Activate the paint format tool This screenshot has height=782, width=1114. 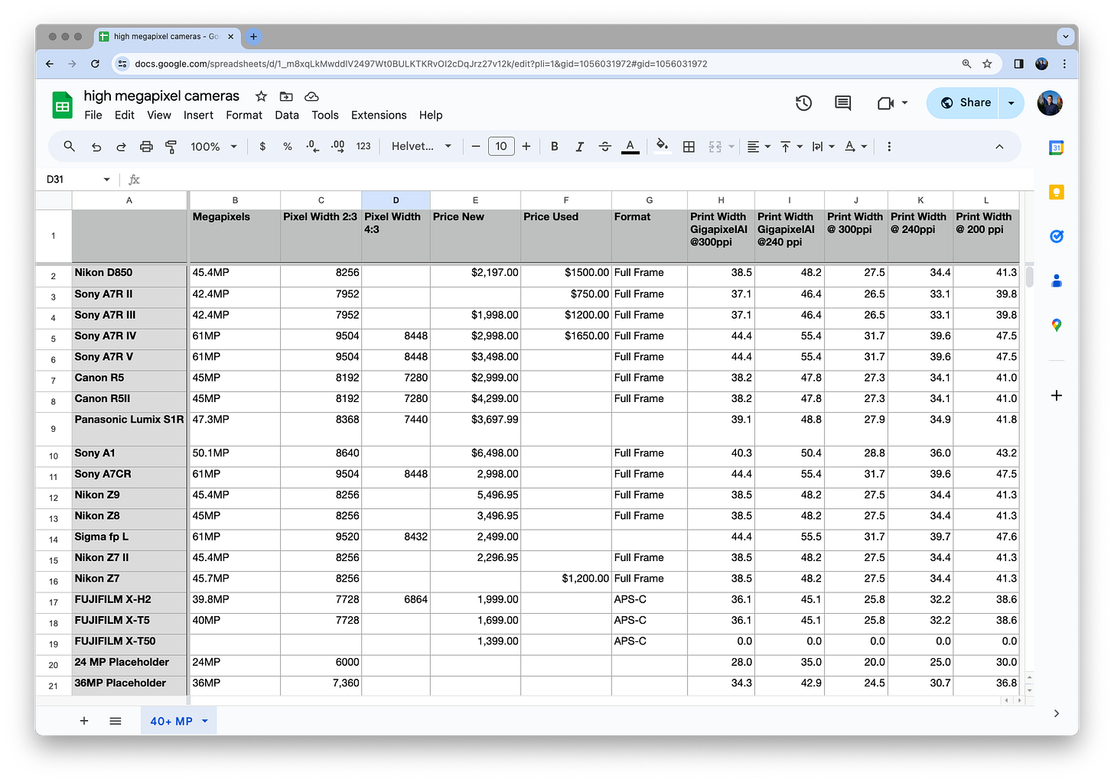click(x=171, y=146)
